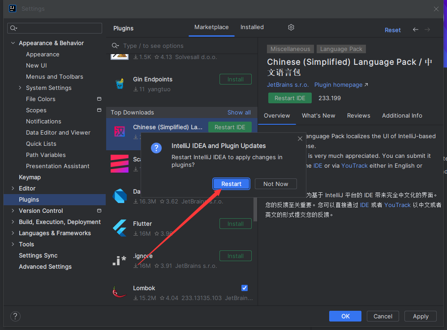447x330 pixels.
Task: Click the OK button
Action: click(345, 316)
